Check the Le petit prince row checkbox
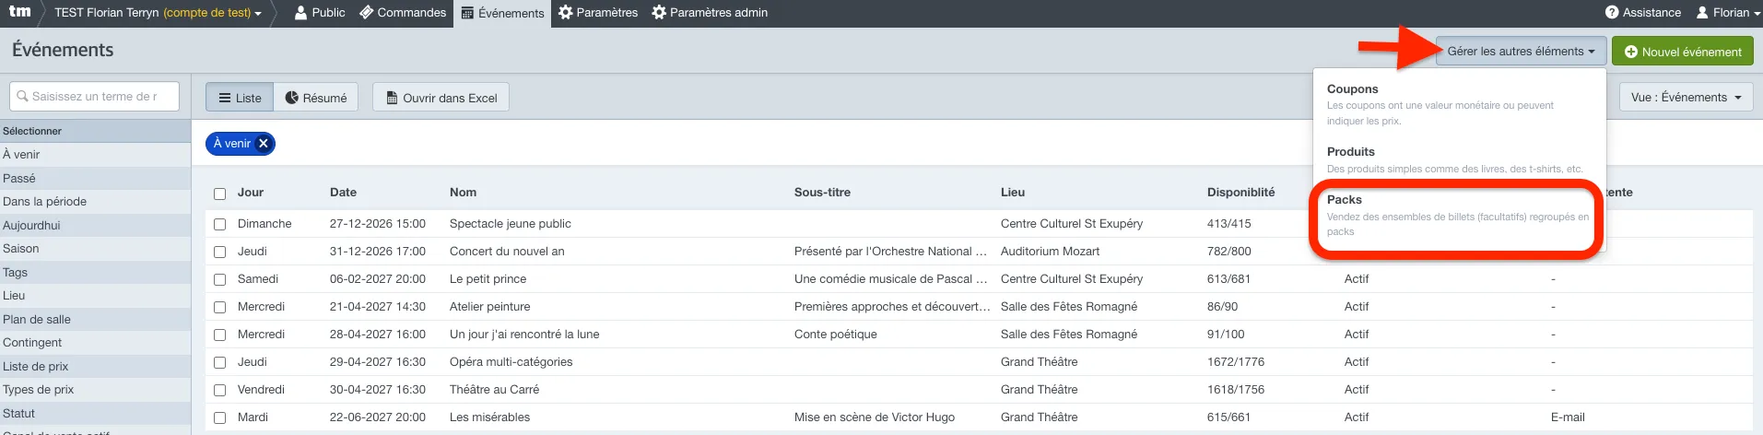The width and height of the screenshot is (1763, 435). [x=219, y=279]
